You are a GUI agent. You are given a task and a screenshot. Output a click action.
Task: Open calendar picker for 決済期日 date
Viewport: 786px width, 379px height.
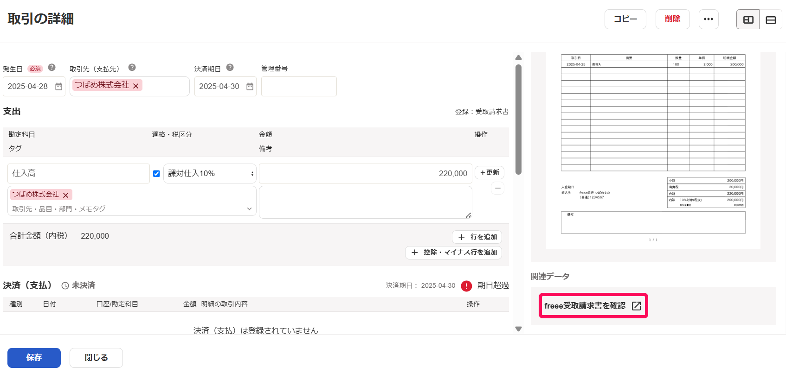[250, 87]
